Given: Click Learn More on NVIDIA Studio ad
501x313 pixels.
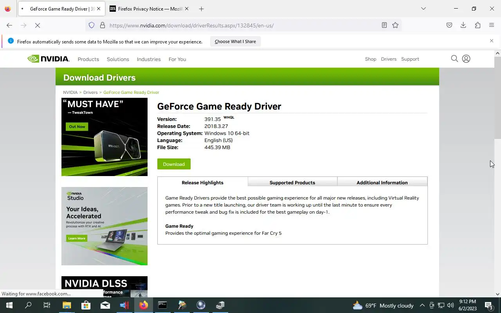Looking at the screenshot, I should pos(77,238).
